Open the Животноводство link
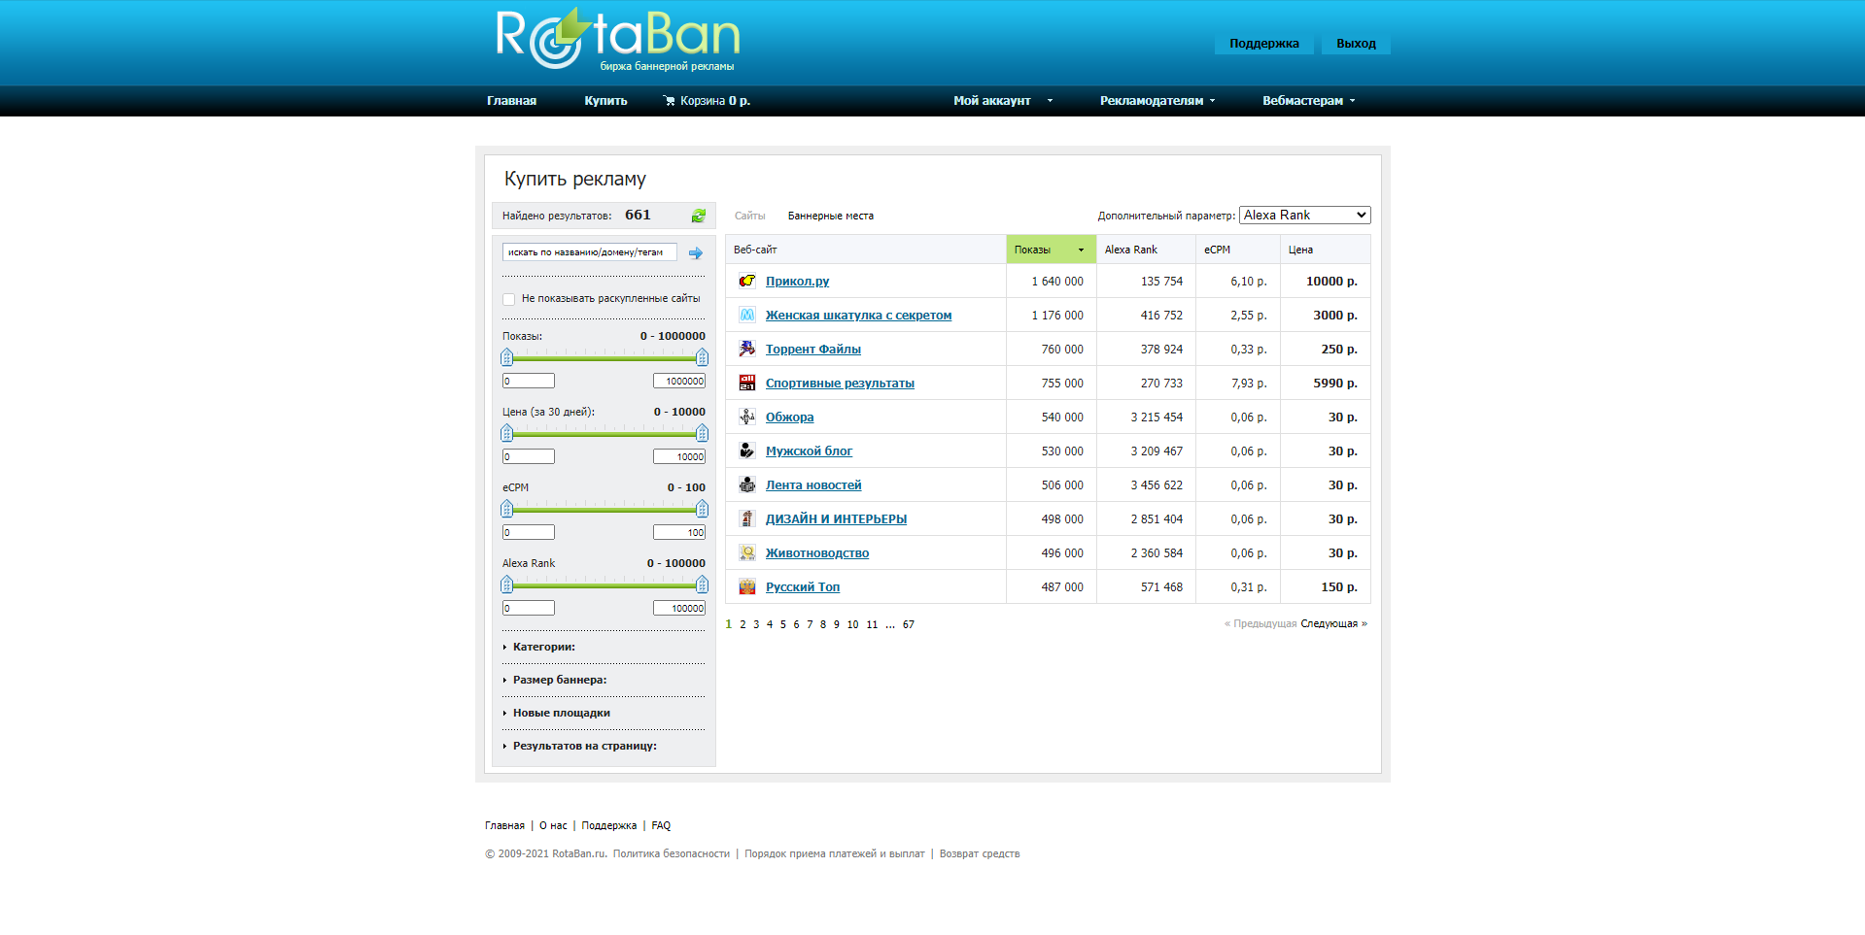This screenshot has width=1865, height=935. 817,553
